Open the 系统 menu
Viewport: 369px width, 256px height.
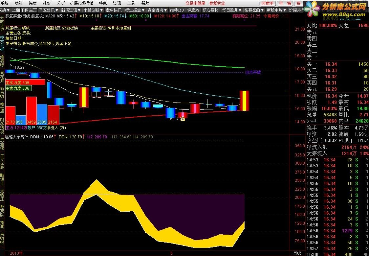[5, 3]
